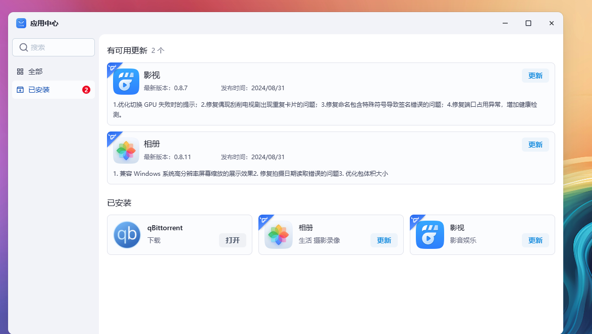Viewport: 592px width, 334px height.
Task: Update 影视 from the available updates list
Action: (x=535, y=76)
